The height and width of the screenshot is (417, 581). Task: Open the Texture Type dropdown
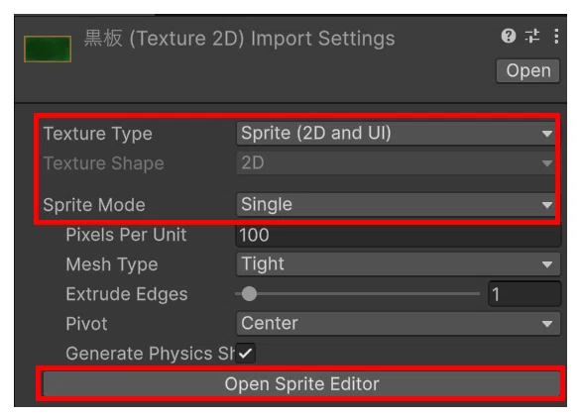pyautogui.click(x=397, y=133)
